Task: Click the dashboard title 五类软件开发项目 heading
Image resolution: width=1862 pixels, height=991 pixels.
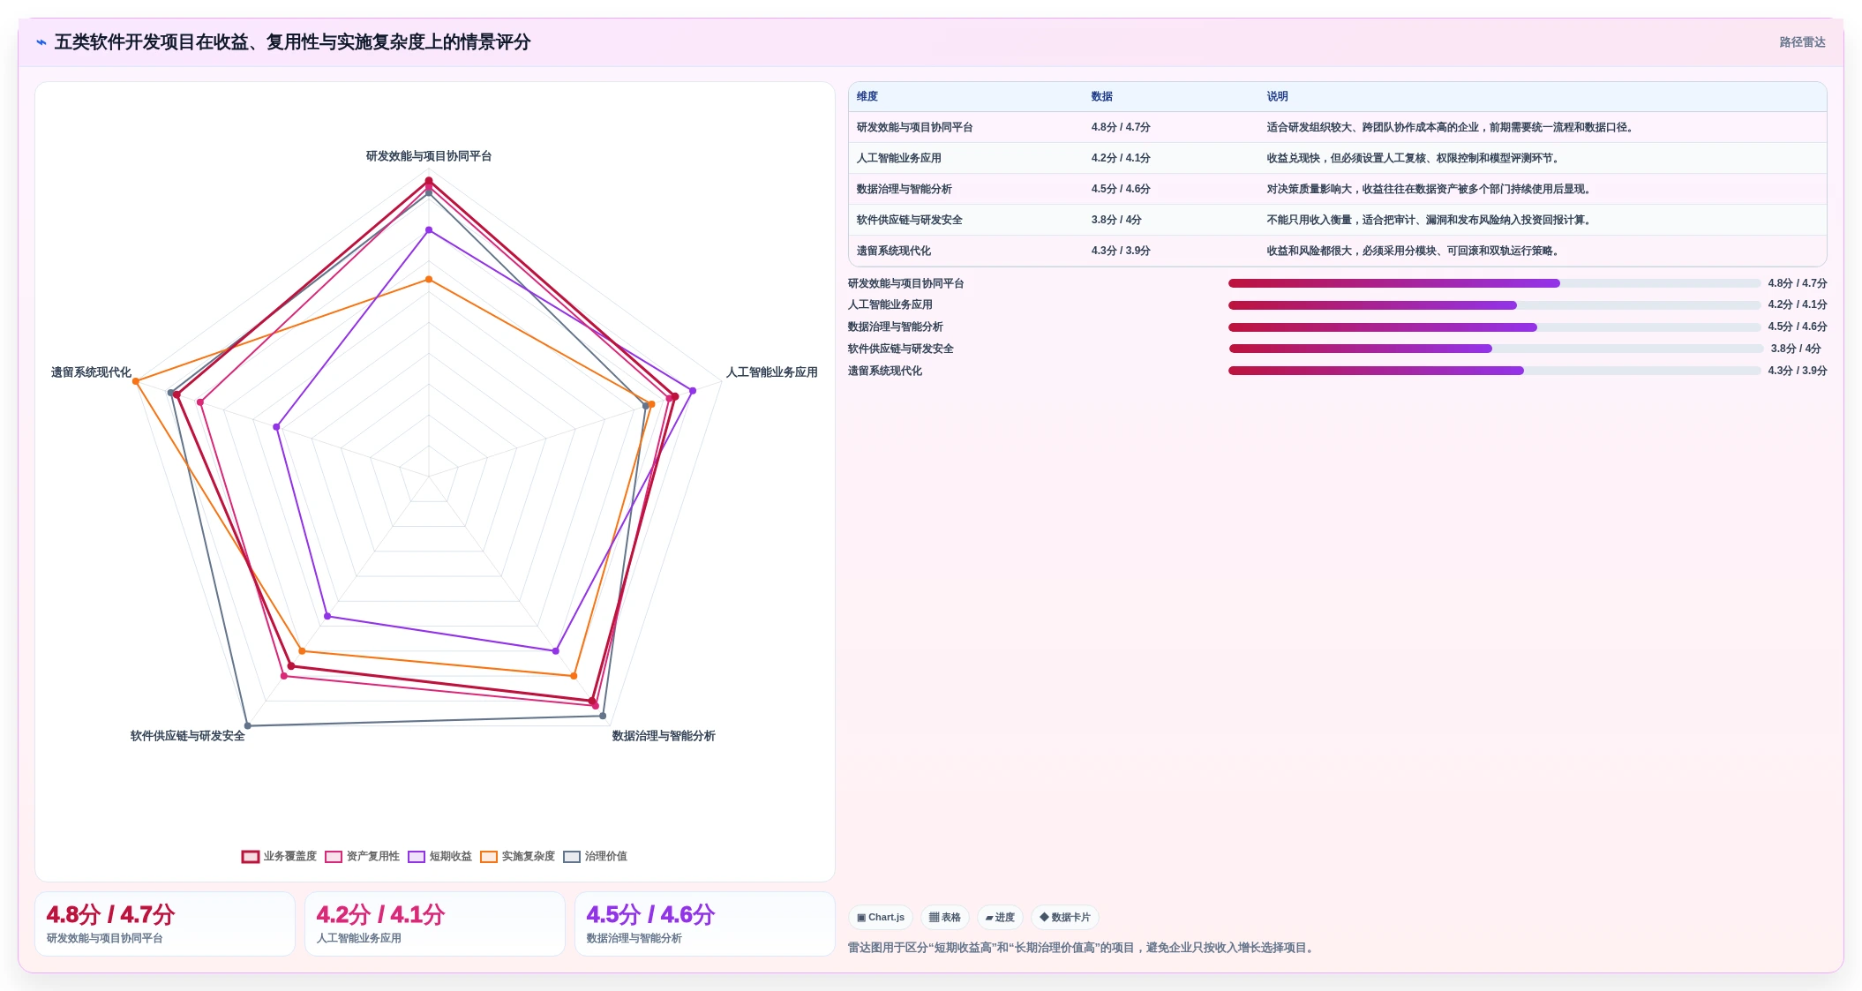Action: pos(293,42)
